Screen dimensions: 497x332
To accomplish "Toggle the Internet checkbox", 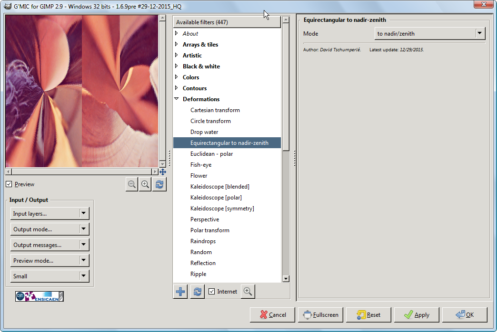I will pos(212,292).
